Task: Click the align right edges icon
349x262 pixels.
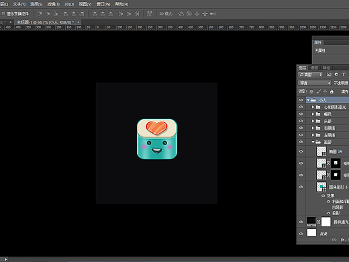Action: pos(82,14)
